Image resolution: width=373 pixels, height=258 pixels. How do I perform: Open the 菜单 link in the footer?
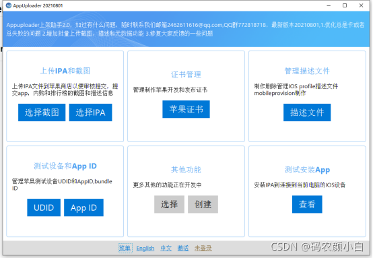pos(125,249)
